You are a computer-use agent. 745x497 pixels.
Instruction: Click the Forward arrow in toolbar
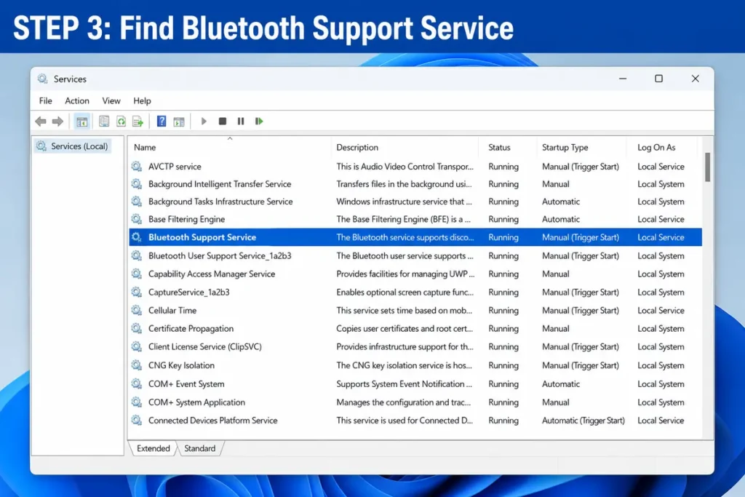[x=58, y=122]
